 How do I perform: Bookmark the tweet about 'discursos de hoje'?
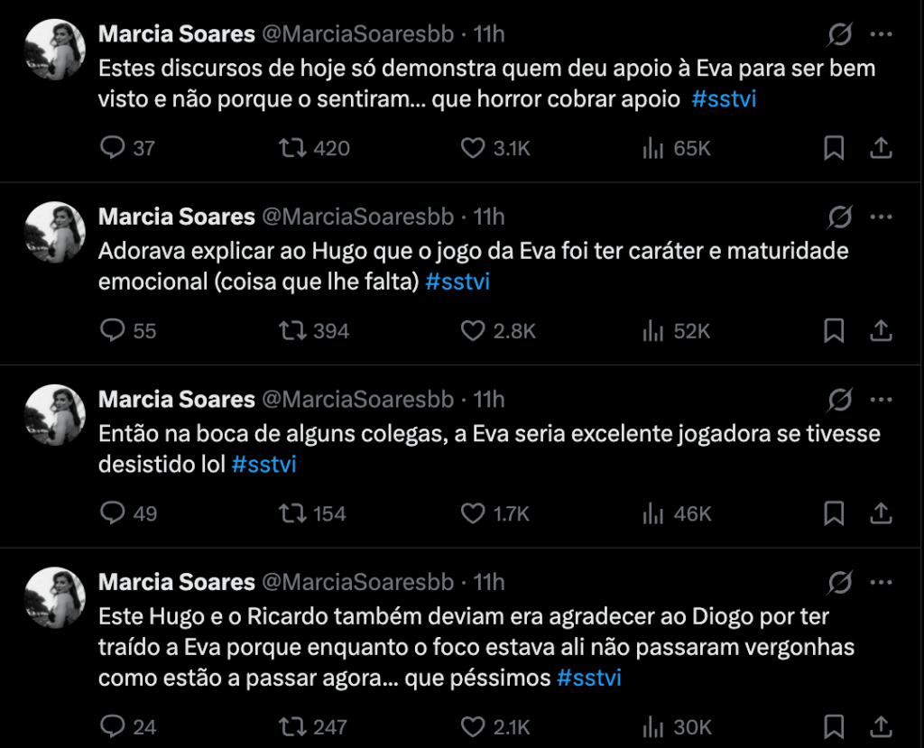pos(834,148)
